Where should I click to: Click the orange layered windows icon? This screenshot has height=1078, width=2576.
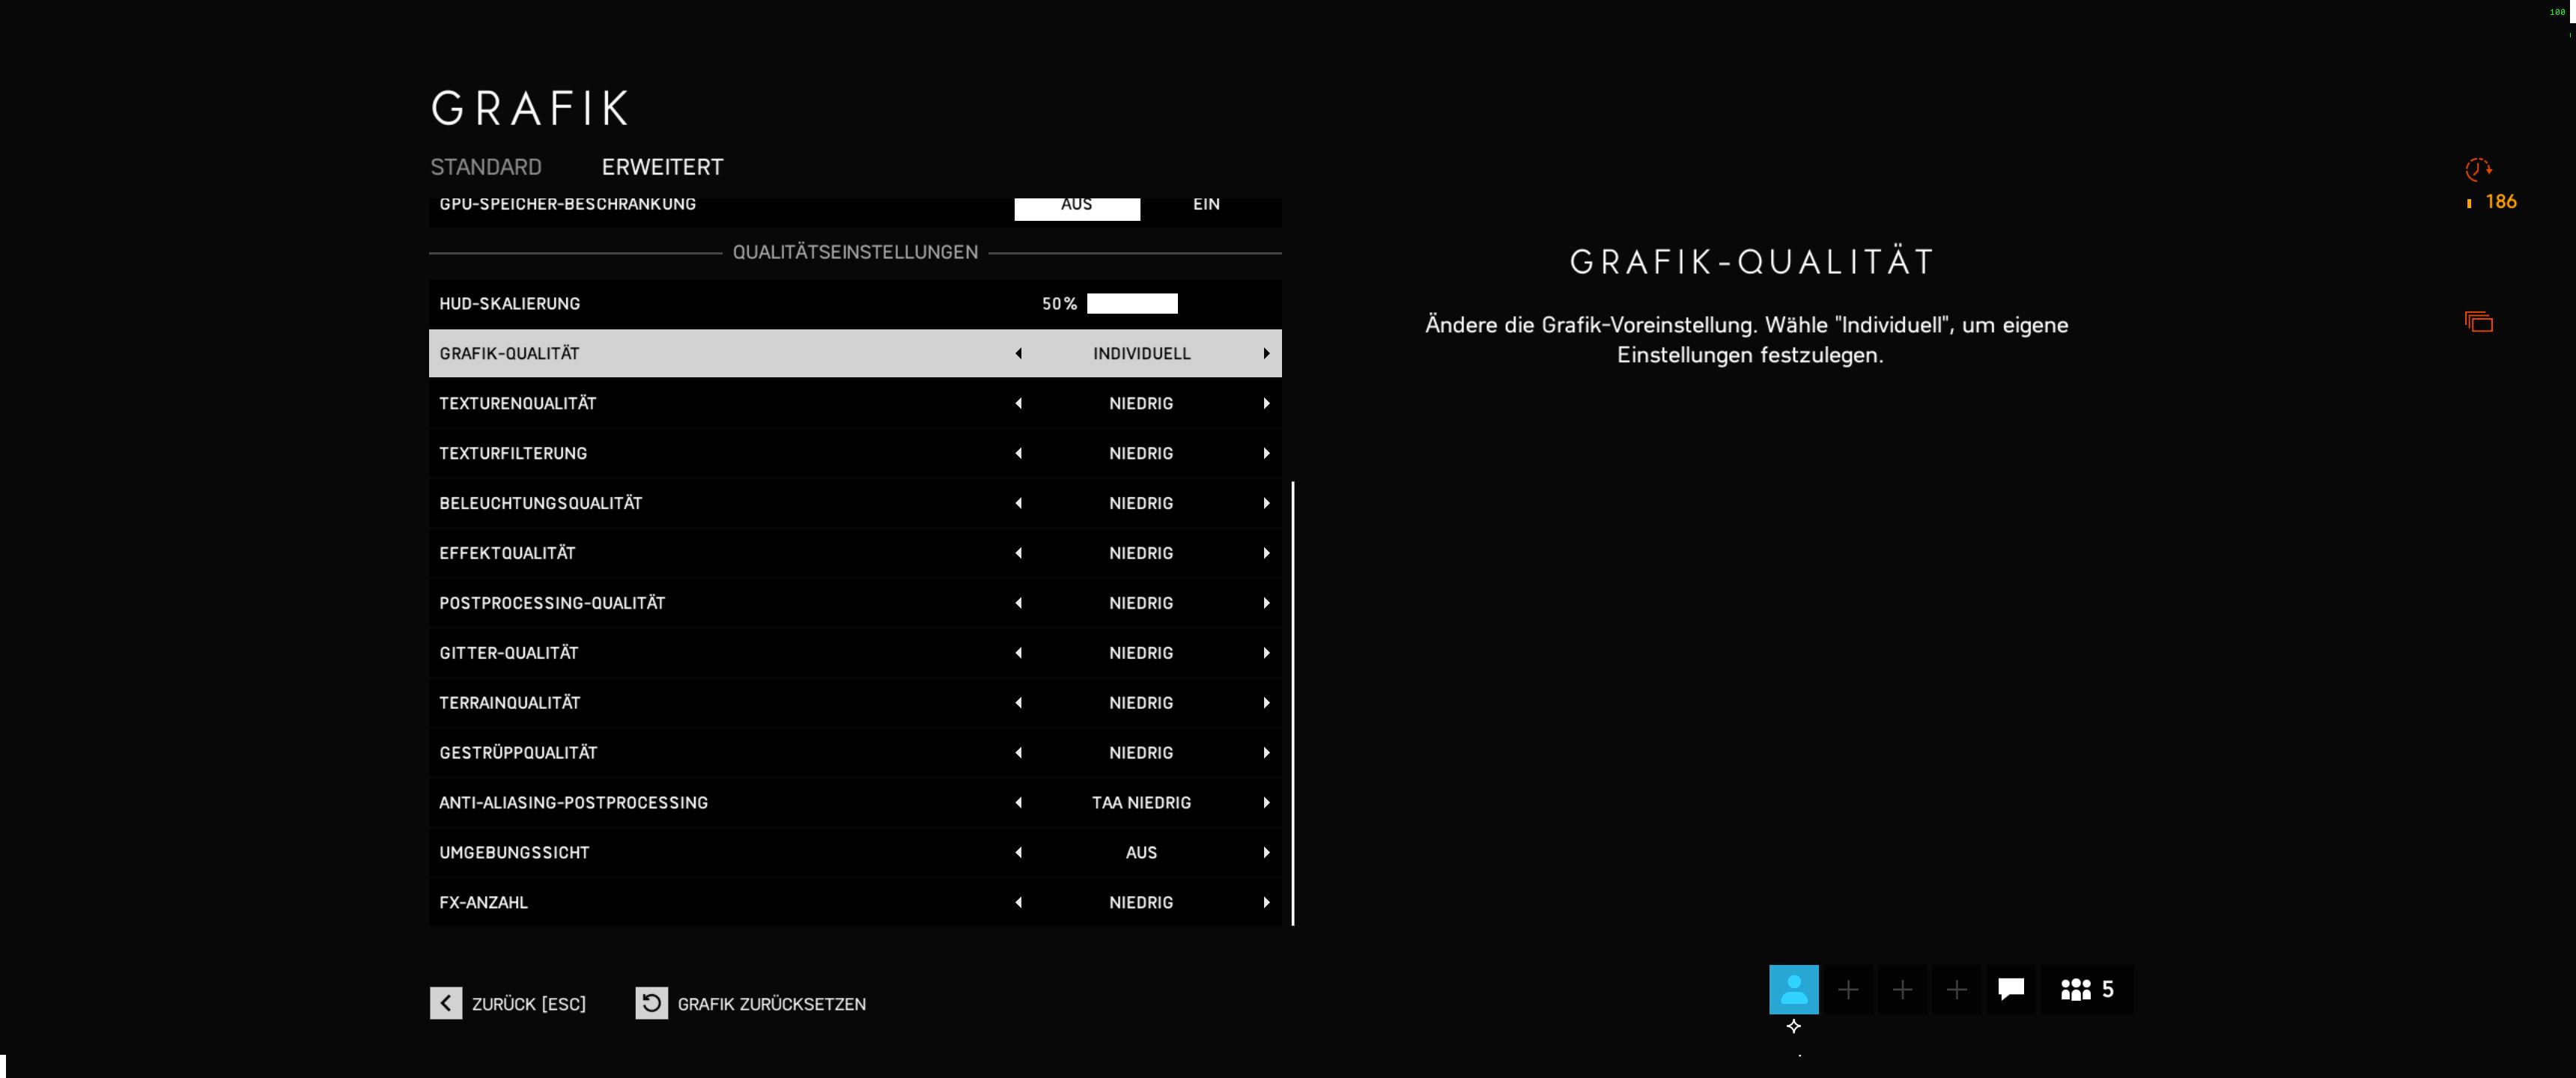[x=2478, y=322]
